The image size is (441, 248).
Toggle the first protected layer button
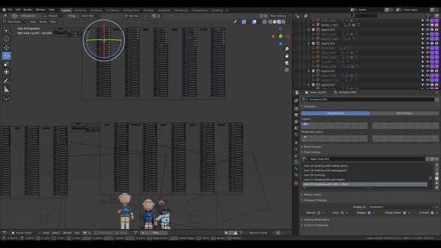[x=305, y=137]
